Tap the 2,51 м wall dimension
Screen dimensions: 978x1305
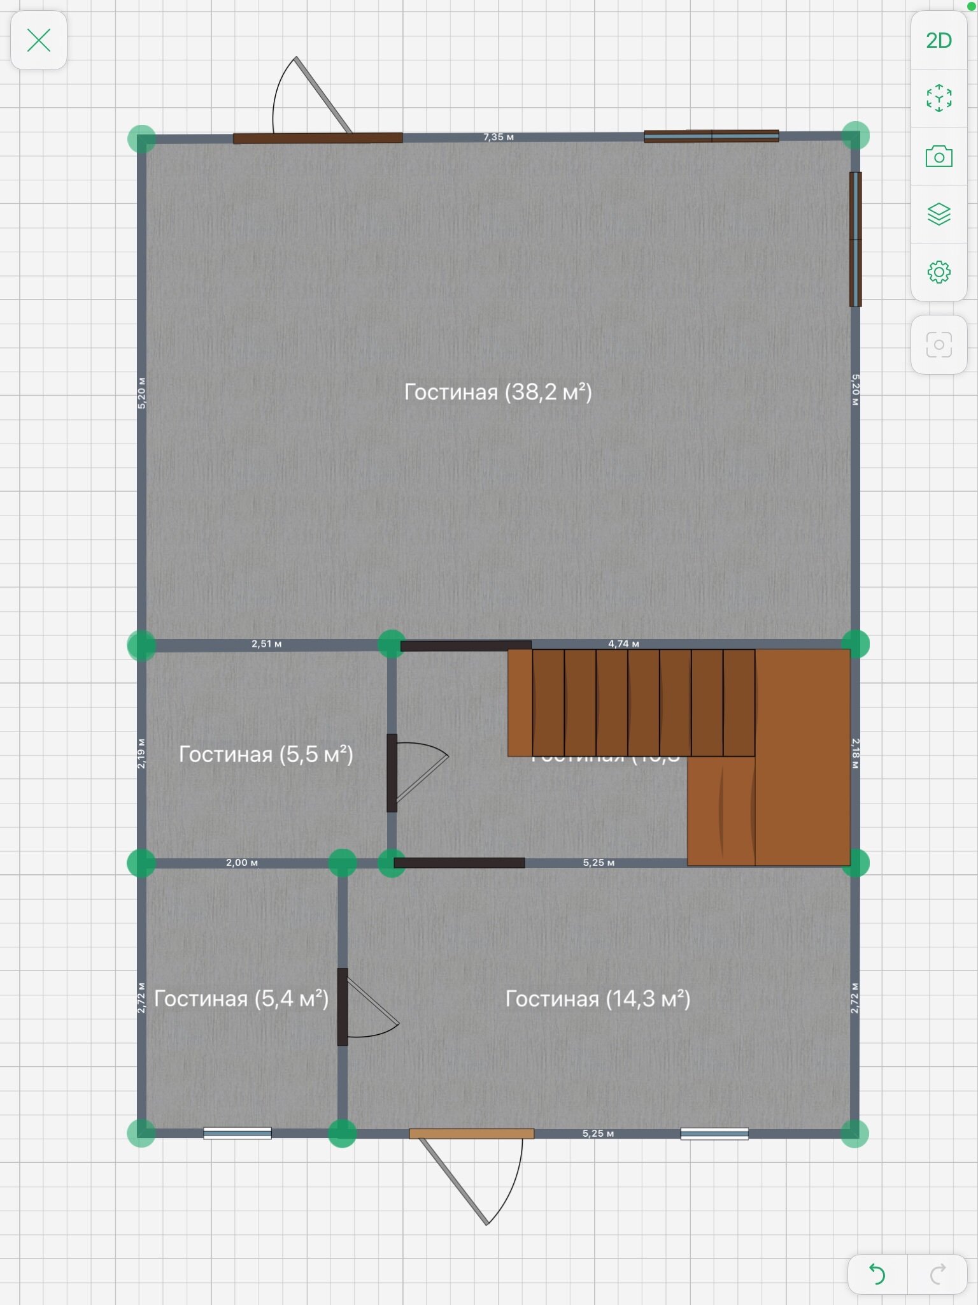click(x=266, y=644)
